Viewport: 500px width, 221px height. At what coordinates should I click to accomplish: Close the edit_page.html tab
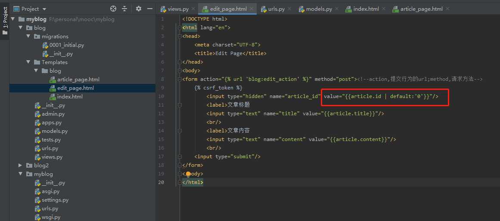click(252, 9)
